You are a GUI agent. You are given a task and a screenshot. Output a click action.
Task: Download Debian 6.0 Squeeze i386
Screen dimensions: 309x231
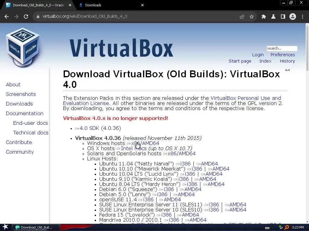(x=167, y=189)
